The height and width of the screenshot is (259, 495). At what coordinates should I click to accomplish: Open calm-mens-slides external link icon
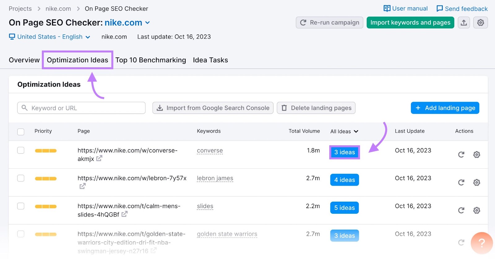124,214
